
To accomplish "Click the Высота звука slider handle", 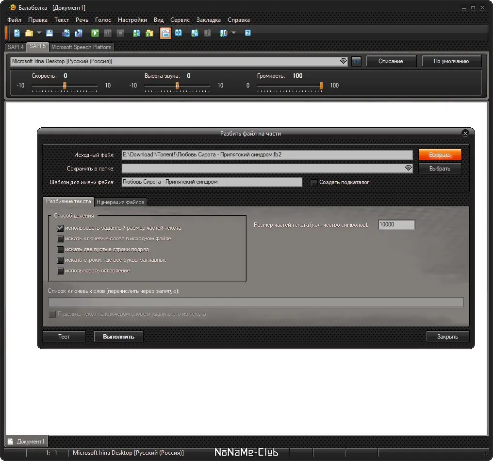I will pos(177,86).
